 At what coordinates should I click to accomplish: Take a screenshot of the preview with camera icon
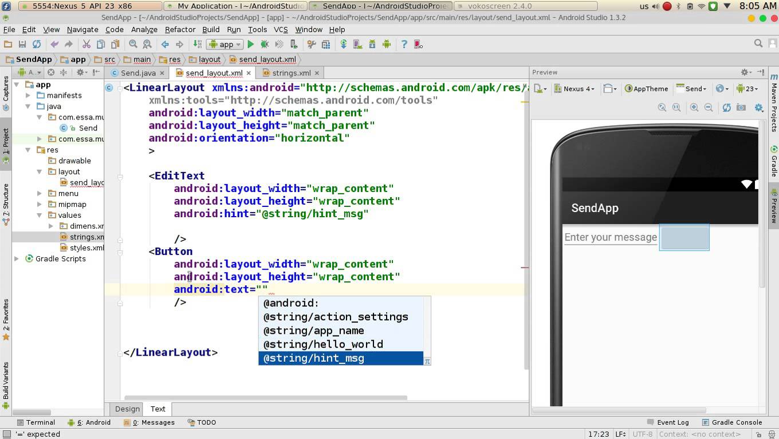pyautogui.click(x=741, y=107)
